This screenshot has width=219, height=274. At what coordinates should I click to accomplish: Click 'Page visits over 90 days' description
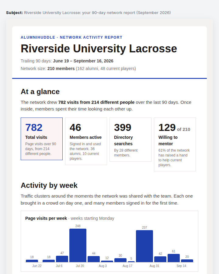[x=41, y=149]
